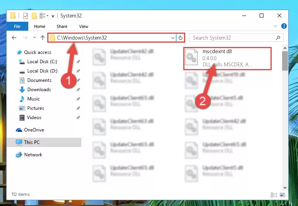298x206 pixels.
Task: Click the Properties icon in quick access toolbar
Action: click(x=26, y=16)
